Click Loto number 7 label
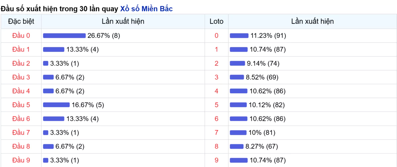 point(216,133)
